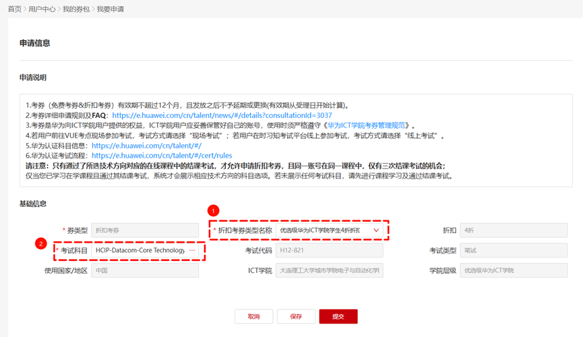
Task: Select the 折扣考券类型名称 label
Action: pyautogui.click(x=245, y=231)
